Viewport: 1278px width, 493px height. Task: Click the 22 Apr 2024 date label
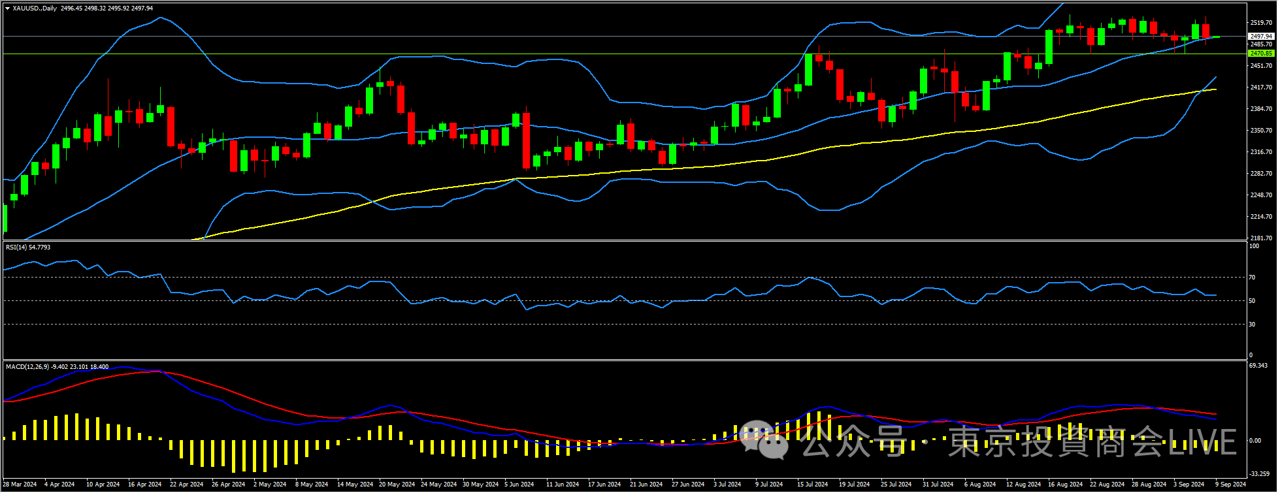point(186,485)
